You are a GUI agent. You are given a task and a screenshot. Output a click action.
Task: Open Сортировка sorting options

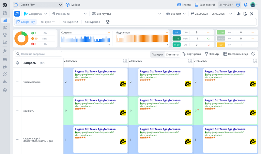pos(192,54)
